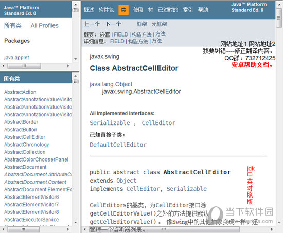Screen dimensions: 283x233
Task: Go to 上一个 previous class
Action: tap(92, 24)
